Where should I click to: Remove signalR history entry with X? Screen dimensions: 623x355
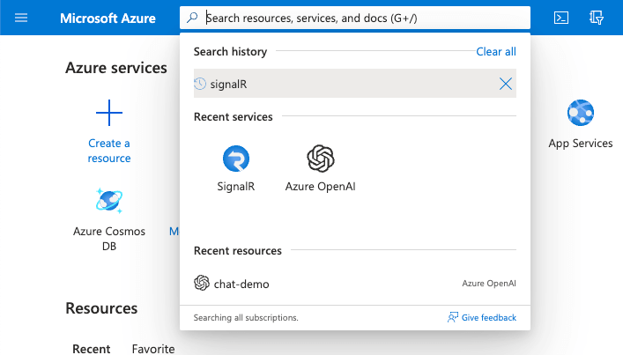[506, 84]
